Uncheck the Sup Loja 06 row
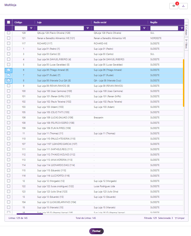 [9, 70]
